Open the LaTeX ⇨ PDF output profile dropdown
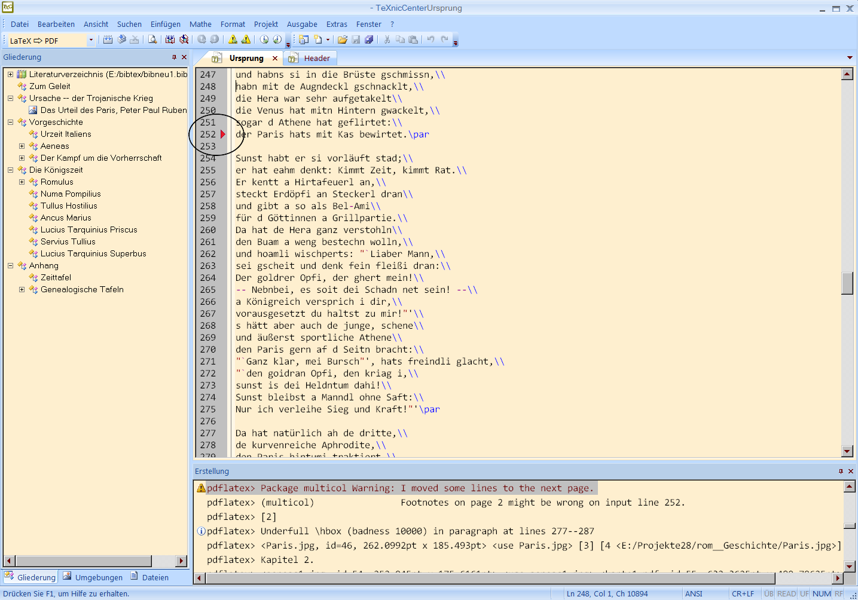 (x=91, y=40)
